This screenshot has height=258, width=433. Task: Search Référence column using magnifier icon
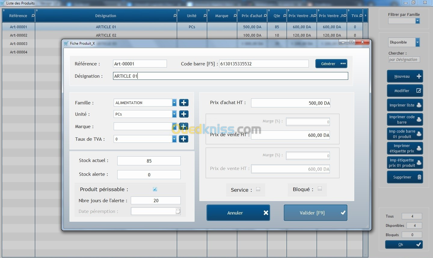coord(33,16)
